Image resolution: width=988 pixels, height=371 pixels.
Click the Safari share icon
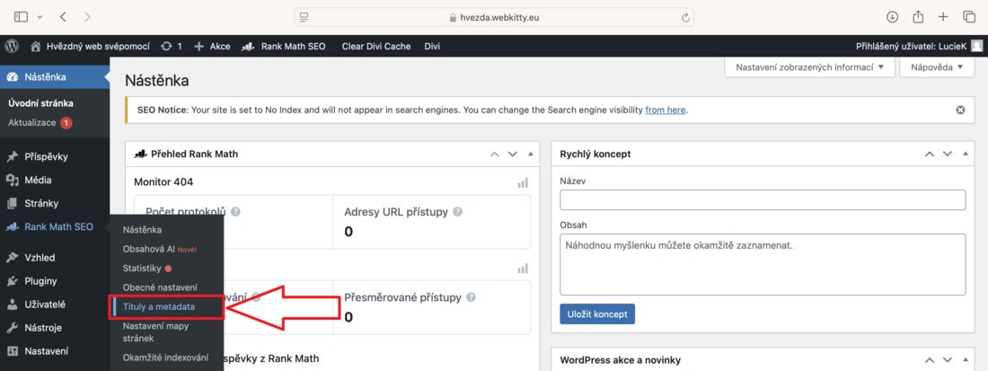coord(918,17)
